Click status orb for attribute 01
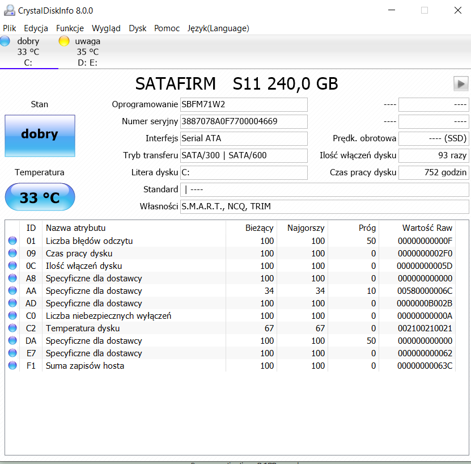 tap(12, 241)
